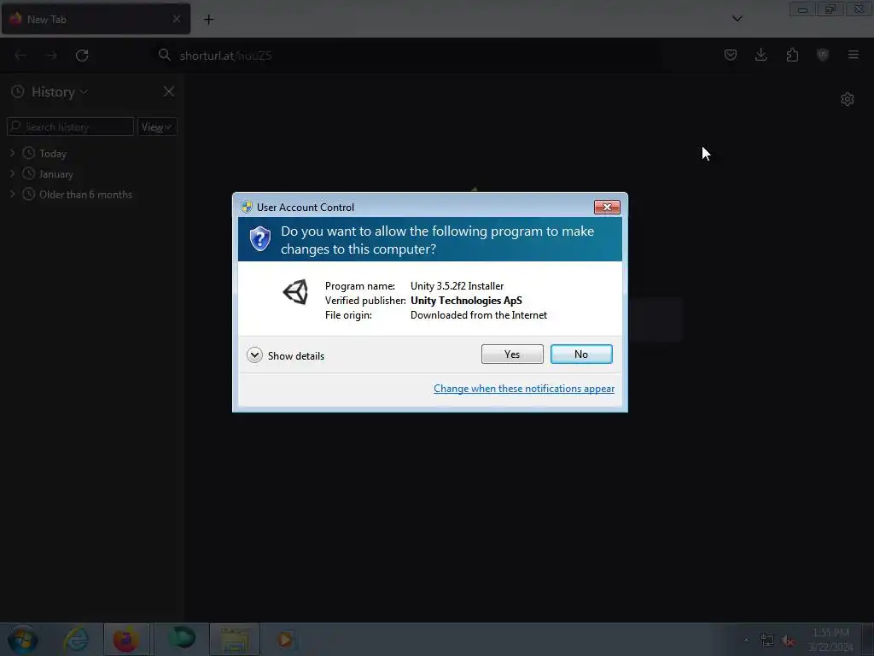Open a new browser tab with plus
The height and width of the screenshot is (656, 874).
(x=208, y=20)
